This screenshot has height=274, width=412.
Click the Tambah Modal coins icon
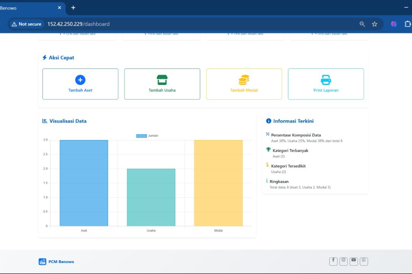tap(244, 80)
